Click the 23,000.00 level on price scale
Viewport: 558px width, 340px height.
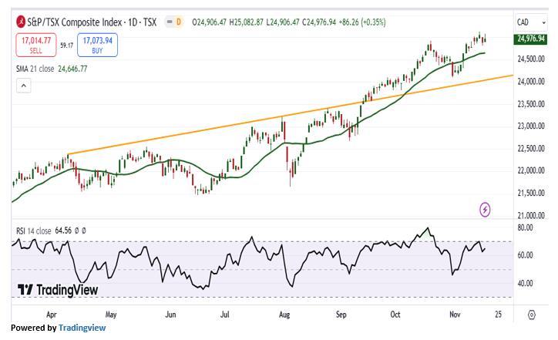[531, 126]
